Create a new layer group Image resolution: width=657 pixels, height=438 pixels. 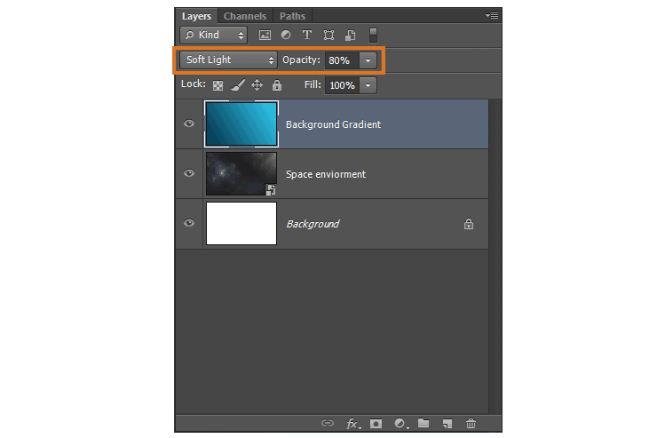[x=423, y=423]
